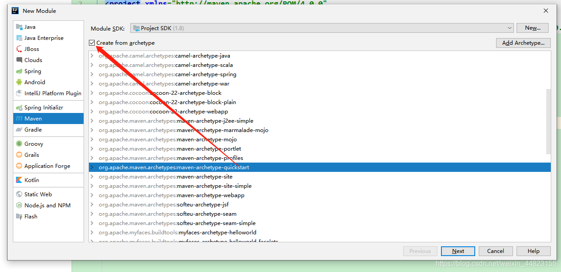Click the red JBoss icon
The height and width of the screenshot is (272, 561).
[x=19, y=49]
